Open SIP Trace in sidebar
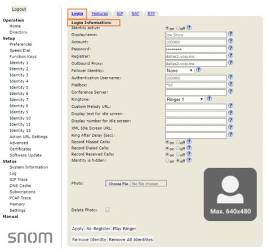 (19, 180)
